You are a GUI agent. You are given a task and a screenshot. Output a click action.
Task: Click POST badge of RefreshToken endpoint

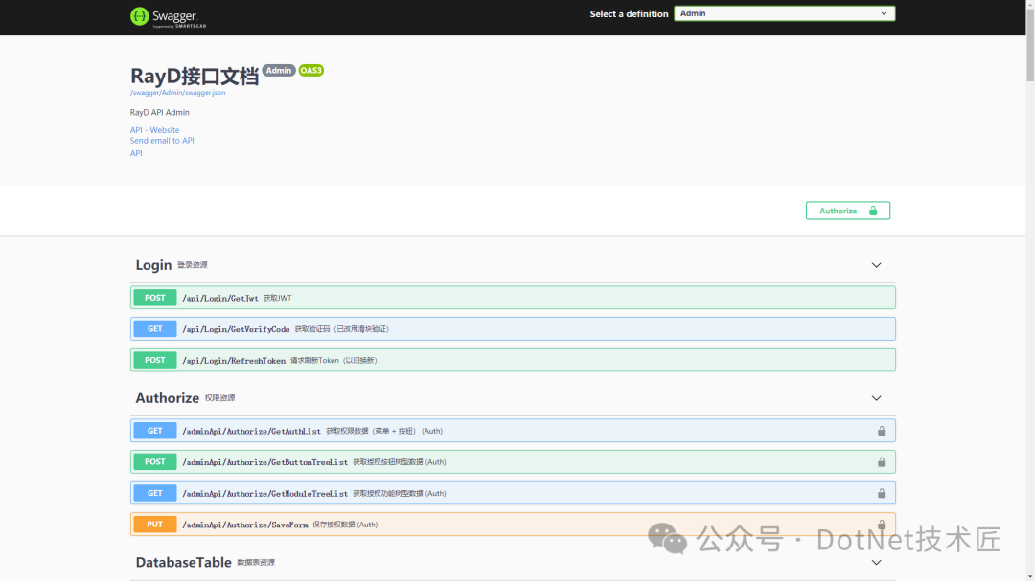pyautogui.click(x=155, y=360)
